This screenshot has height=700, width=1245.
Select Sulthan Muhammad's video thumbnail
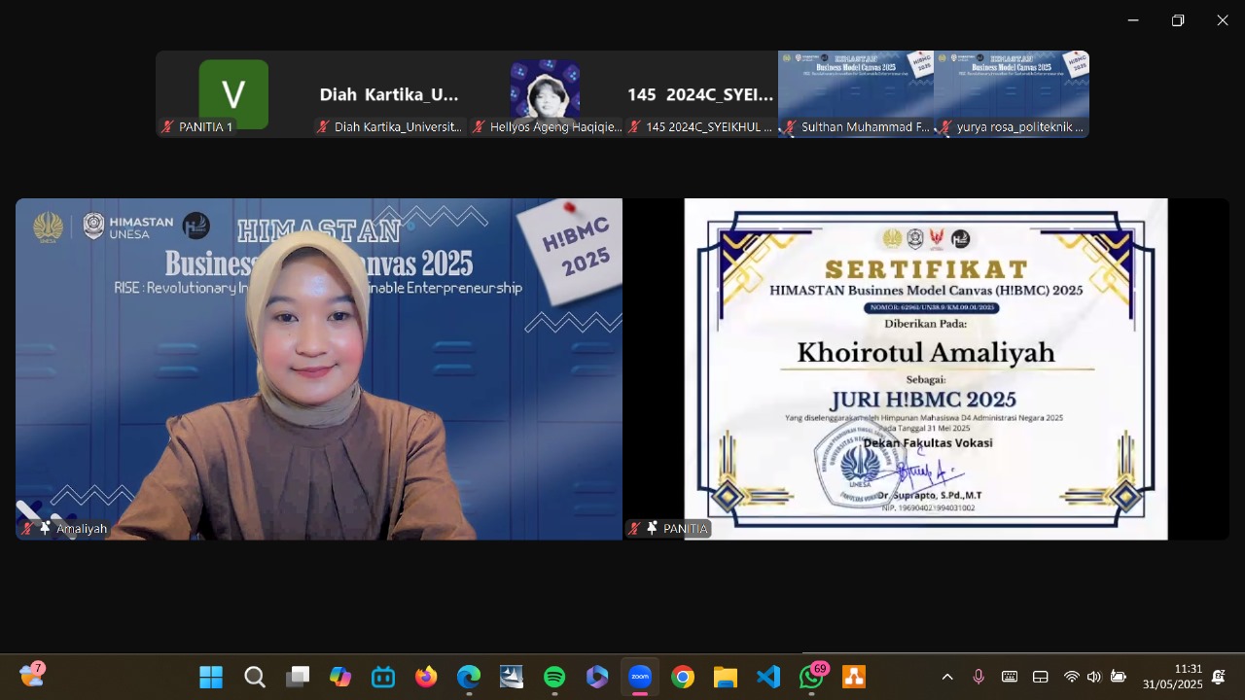coord(856,94)
